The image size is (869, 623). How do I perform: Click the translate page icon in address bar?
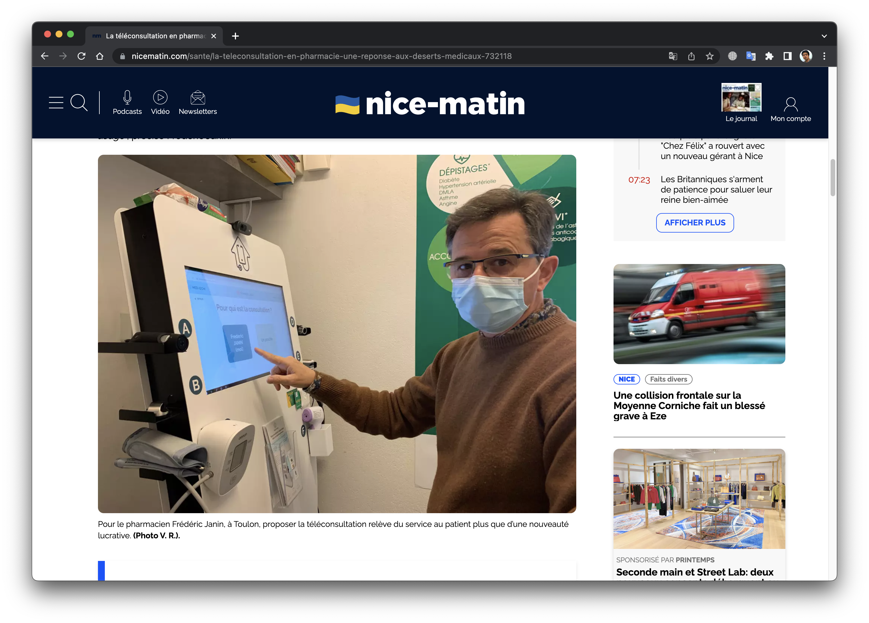(x=673, y=56)
